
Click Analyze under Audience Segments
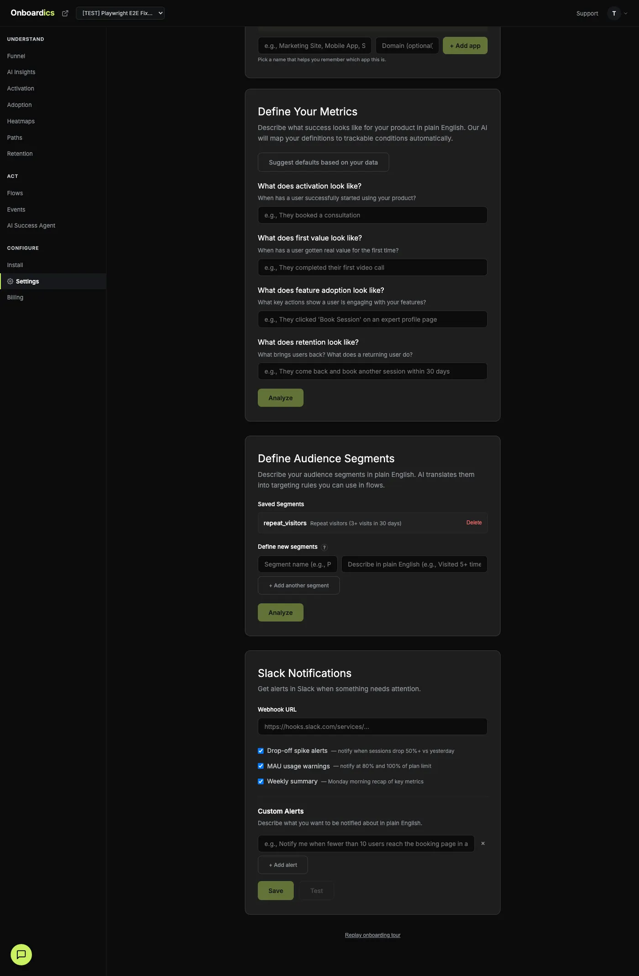(x=280, y=613)
